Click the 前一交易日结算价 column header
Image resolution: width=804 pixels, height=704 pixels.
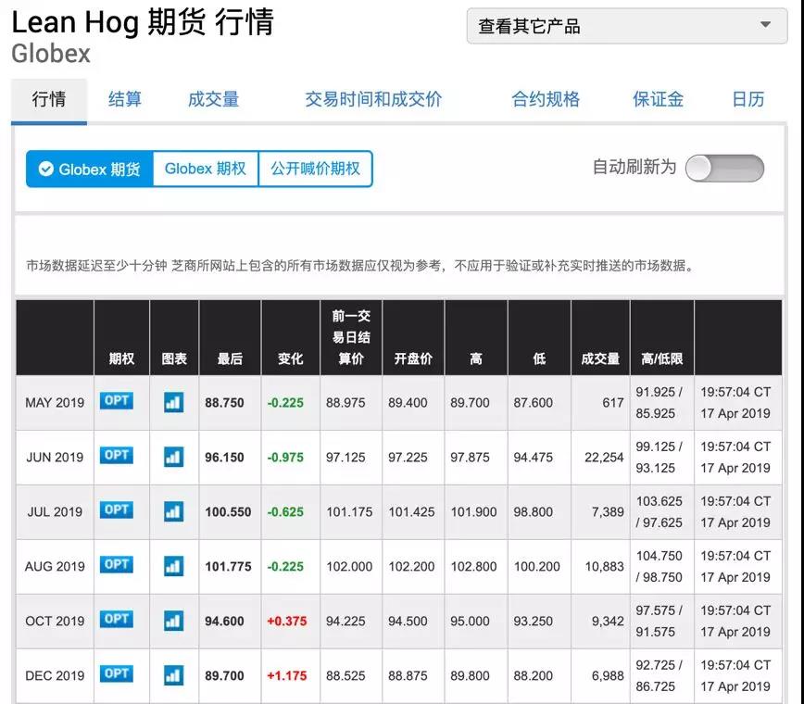coord(351,337)
